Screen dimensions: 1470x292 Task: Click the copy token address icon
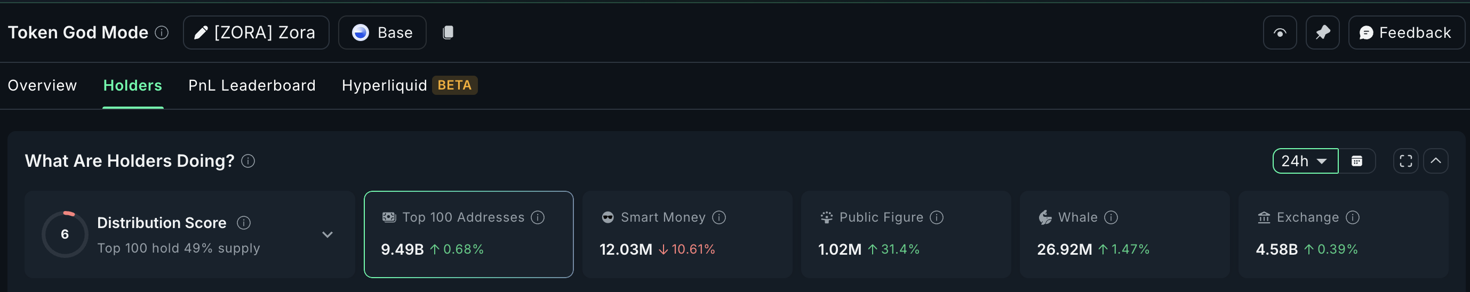click(448, 33)
